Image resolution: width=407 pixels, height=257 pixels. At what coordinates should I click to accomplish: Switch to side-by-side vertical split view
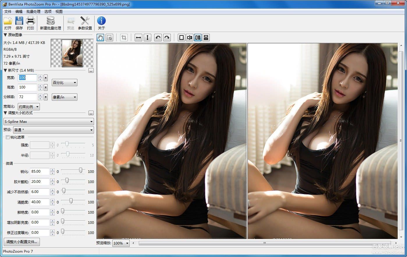(198, 38)
